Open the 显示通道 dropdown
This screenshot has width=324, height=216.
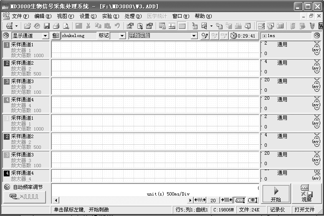tap(45, 36)
